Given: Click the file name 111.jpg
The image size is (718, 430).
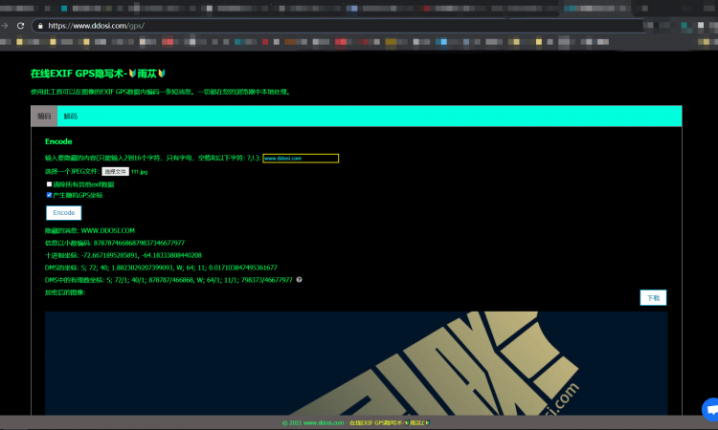Looking at the screenshot, I should [x=139, y=172].
